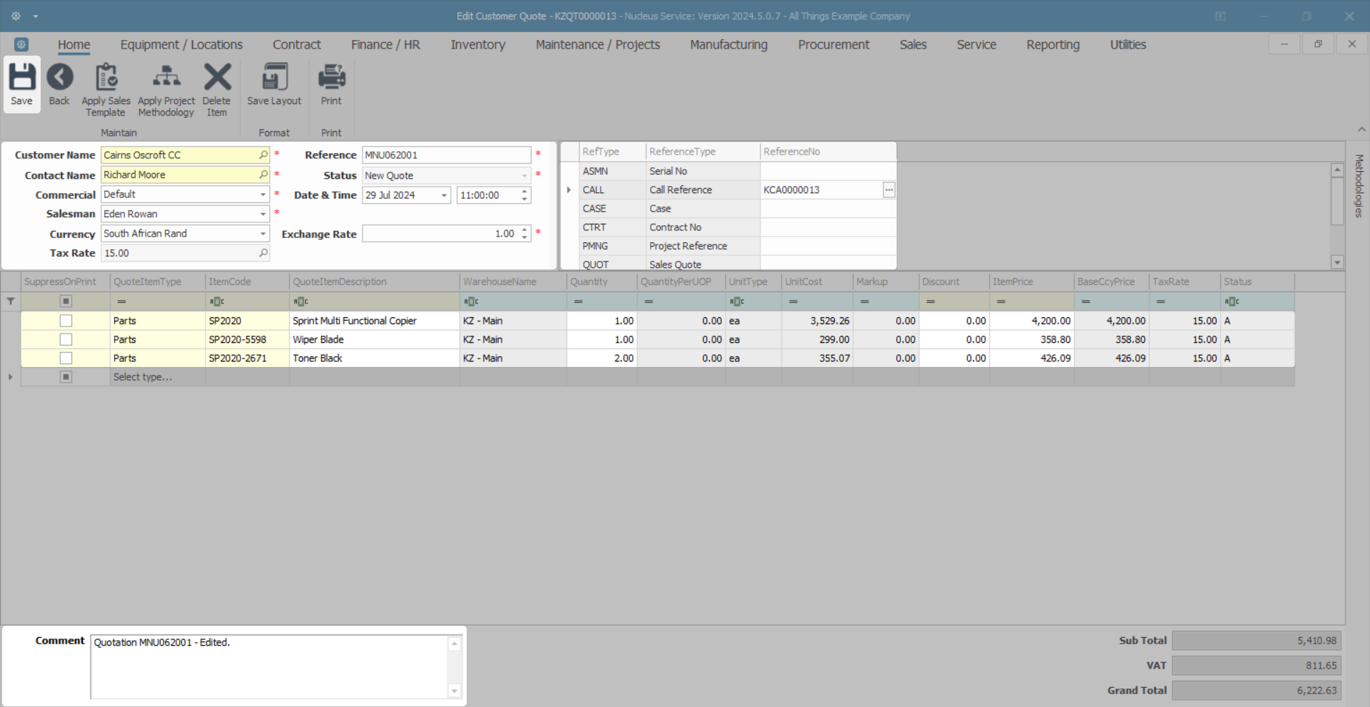The height and width of the screenshot is (707, 1370).
Task: Open TaxRate filter equals operator icon
Action: pos(1161,301)
